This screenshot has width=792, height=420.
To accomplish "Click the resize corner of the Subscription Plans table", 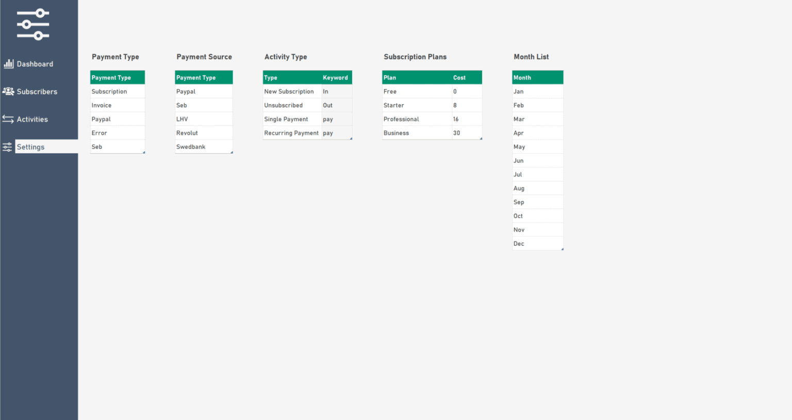I will coord(481,138).
